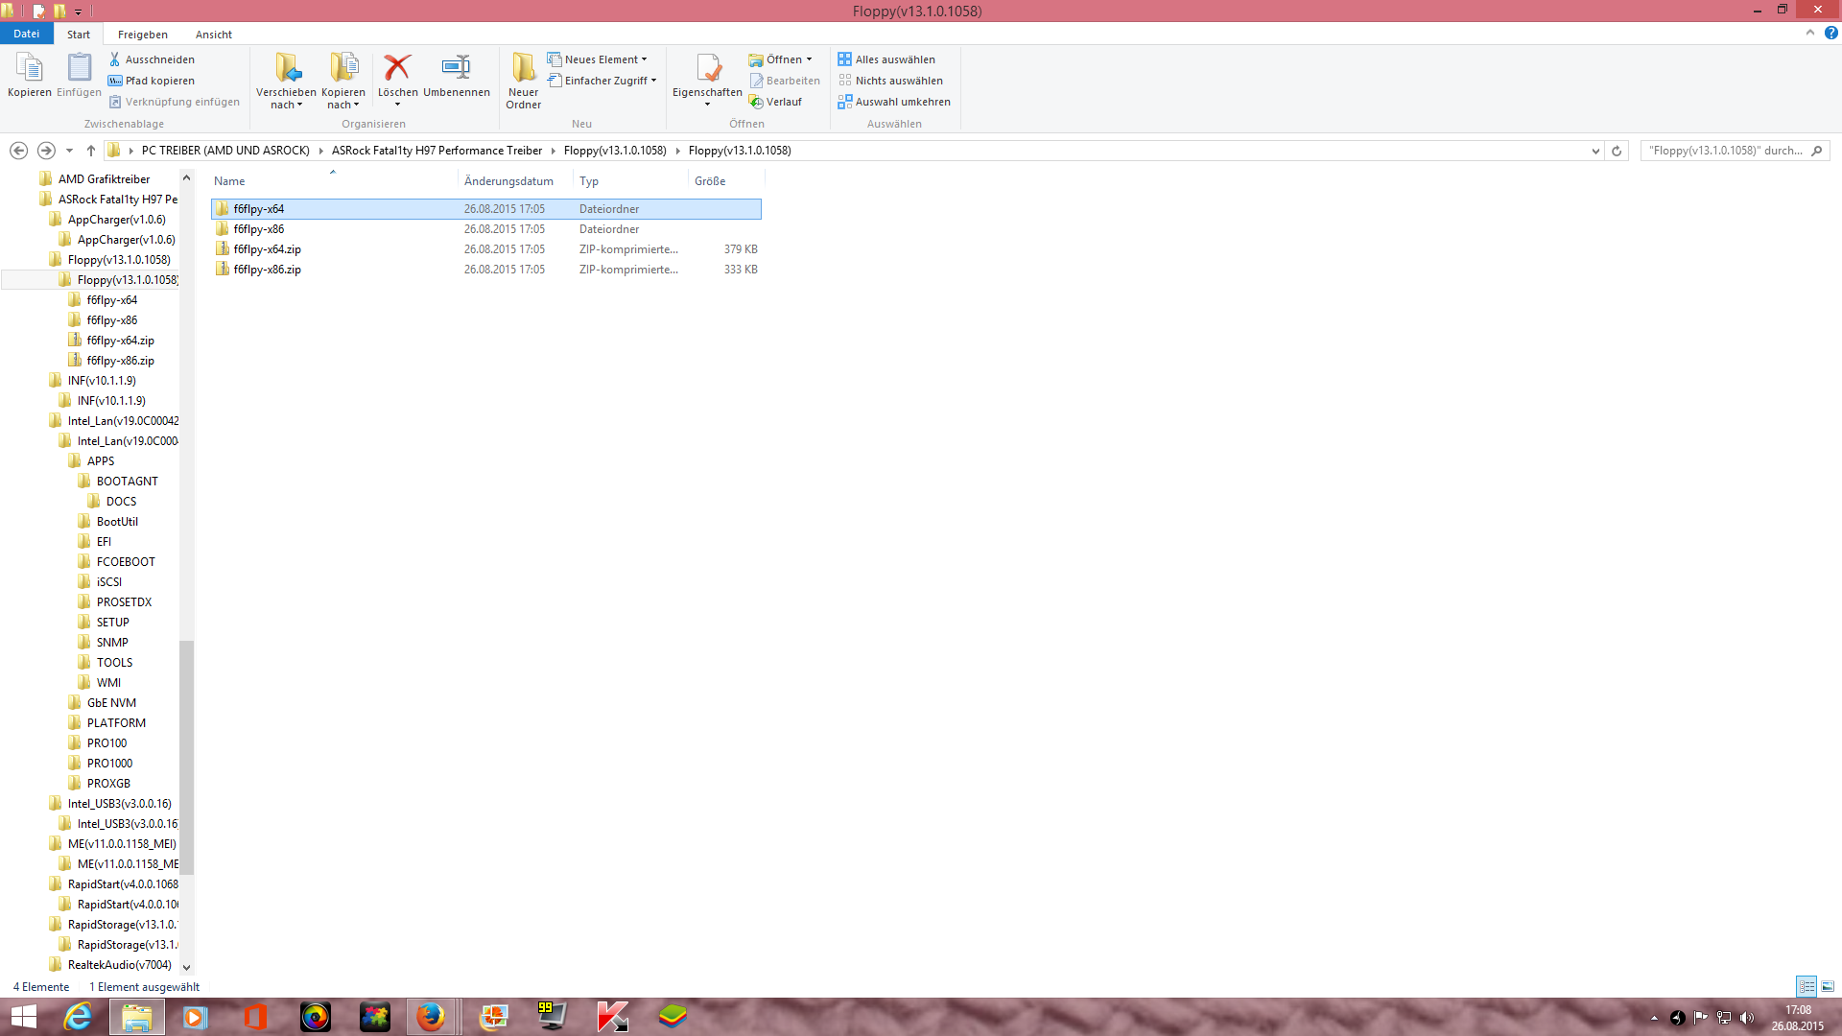The image size is (1842, 1036).
Task: Switch to large thumbnails view in status bar
Action: click(x=1828, y=986)
